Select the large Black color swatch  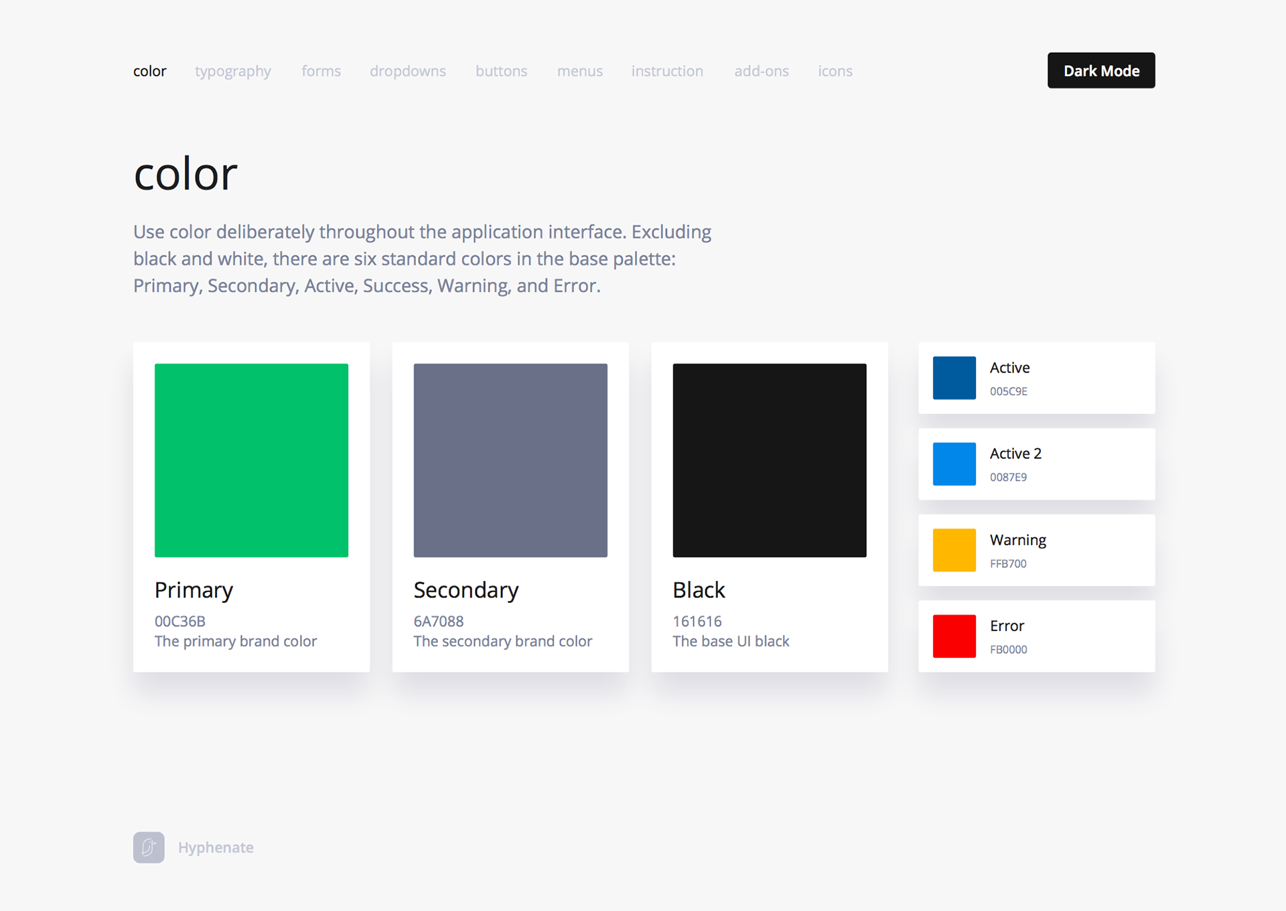[x=769, y=460]
